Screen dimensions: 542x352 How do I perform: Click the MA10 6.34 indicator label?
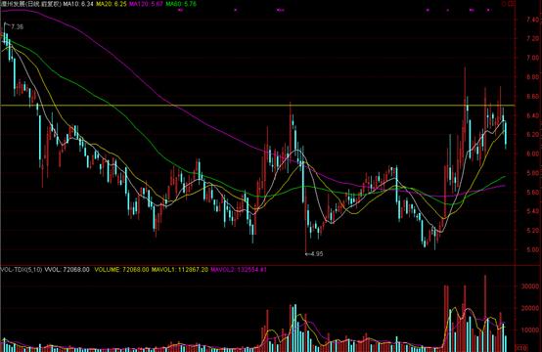click(78, 4)
